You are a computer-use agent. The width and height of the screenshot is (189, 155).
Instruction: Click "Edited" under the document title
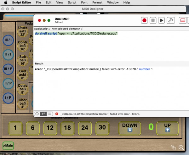(x=59, y=22)
